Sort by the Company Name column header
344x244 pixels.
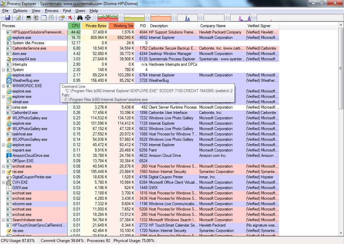[222, 26]
